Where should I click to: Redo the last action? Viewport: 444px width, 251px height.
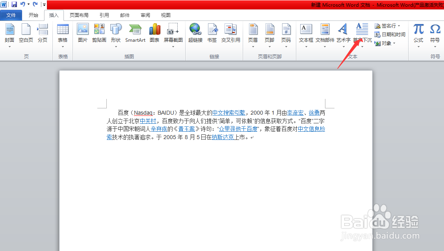35,4
